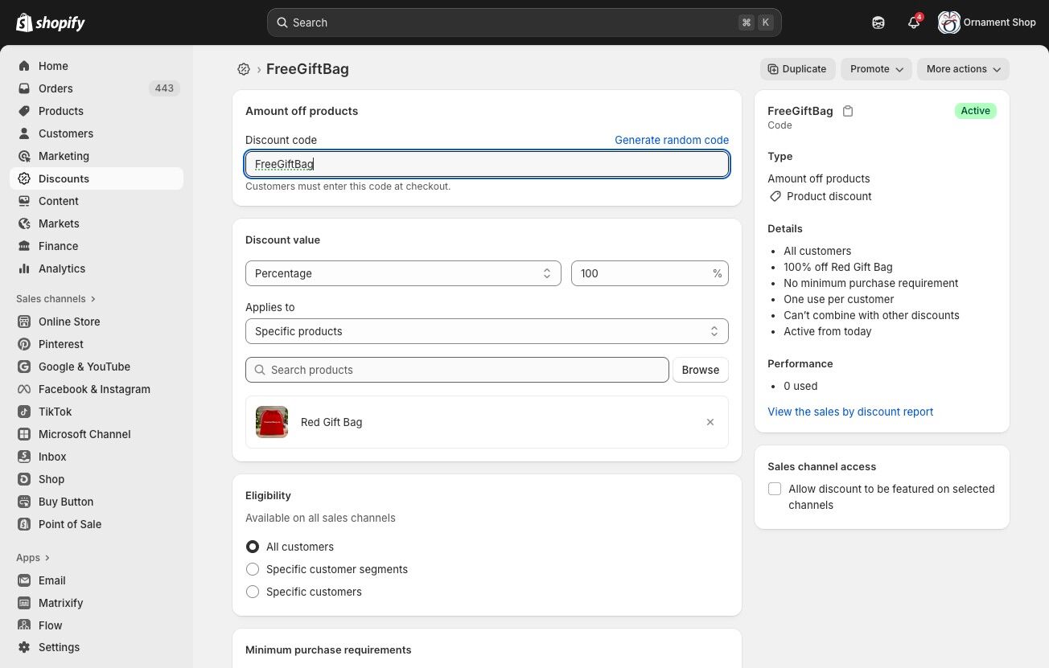Click the Products tag icon
The height and width of the screenshot is (668, 1049).
[24, 111]
